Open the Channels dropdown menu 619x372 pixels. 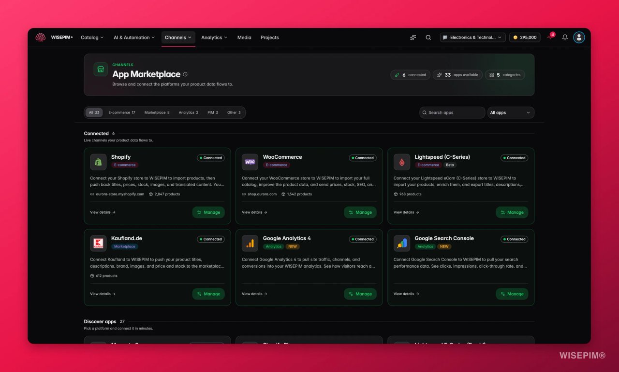178,37
